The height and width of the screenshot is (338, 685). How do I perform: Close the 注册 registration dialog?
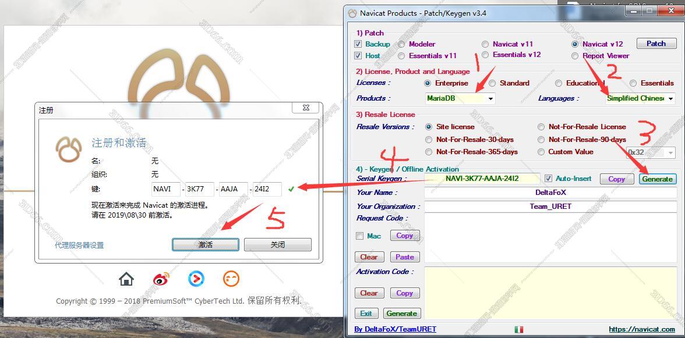pyautogui.click(x=306, y=108)
